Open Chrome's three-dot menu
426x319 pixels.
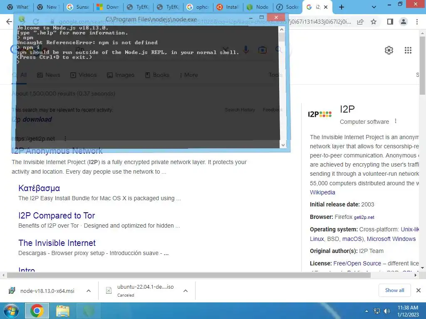(x=417, y=22)
